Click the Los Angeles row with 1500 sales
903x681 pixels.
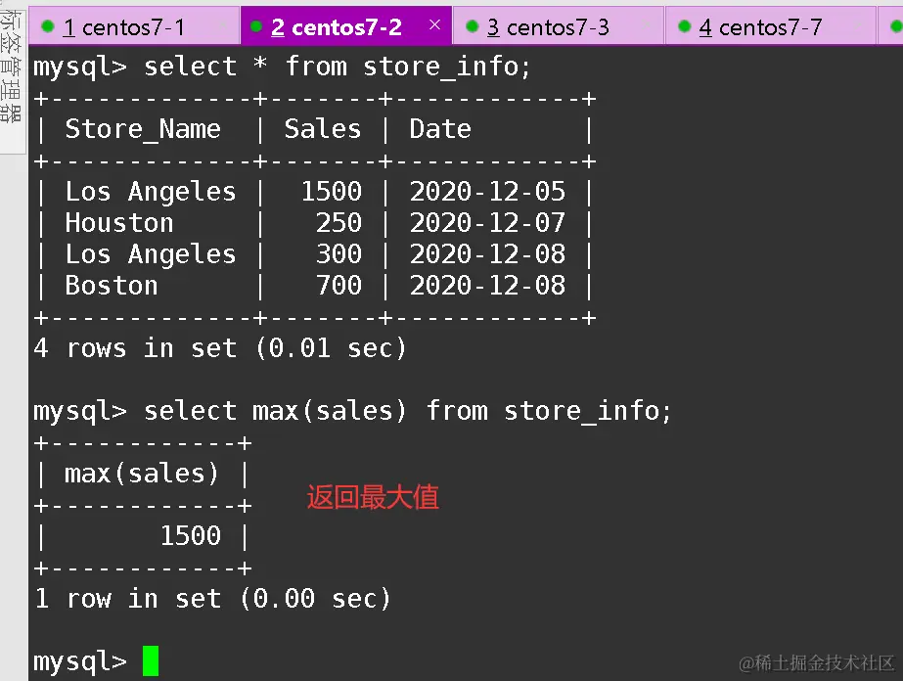coord(314,192)
